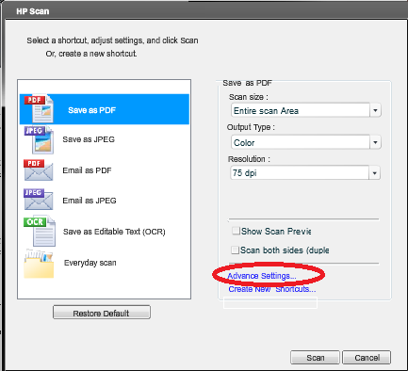Pick the 'Email as JPEG' shortcut label
Screen dimensions: 408x371
(90, 201)
